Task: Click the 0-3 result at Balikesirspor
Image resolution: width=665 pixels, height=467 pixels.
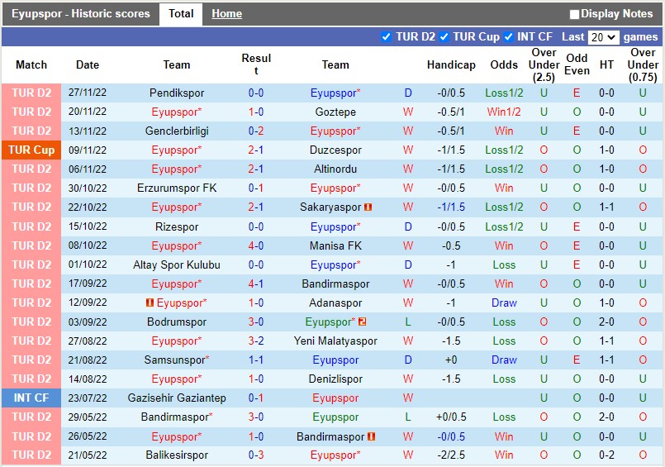Action: [x=256, y=455]
